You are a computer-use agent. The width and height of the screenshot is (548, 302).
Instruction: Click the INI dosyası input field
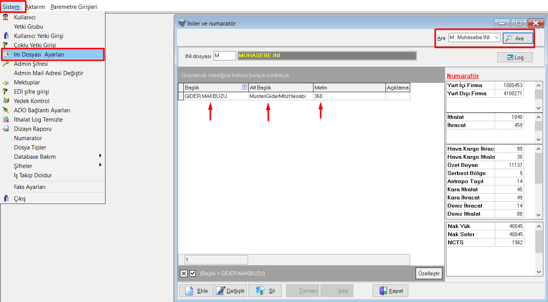click(224, 56)
